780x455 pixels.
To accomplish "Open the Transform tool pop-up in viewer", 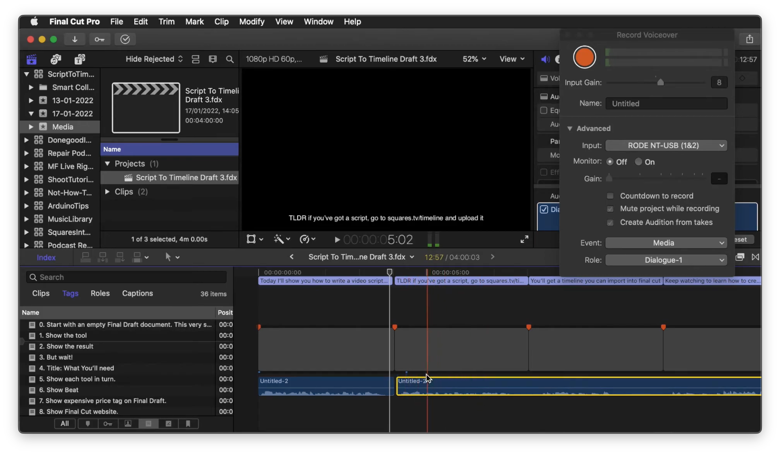I will coord(254,239).
